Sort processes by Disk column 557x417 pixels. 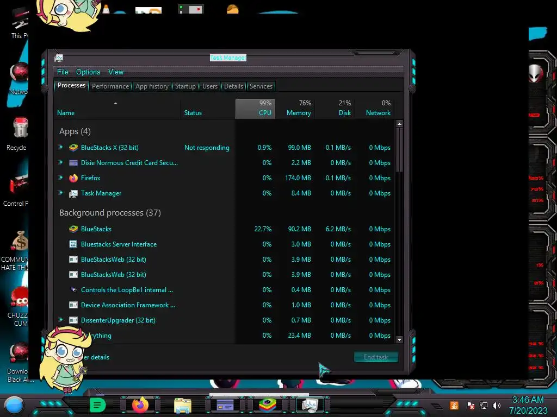[335, 109]
